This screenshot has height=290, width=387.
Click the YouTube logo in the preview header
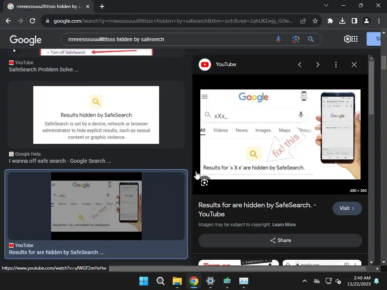pos(204,65)
